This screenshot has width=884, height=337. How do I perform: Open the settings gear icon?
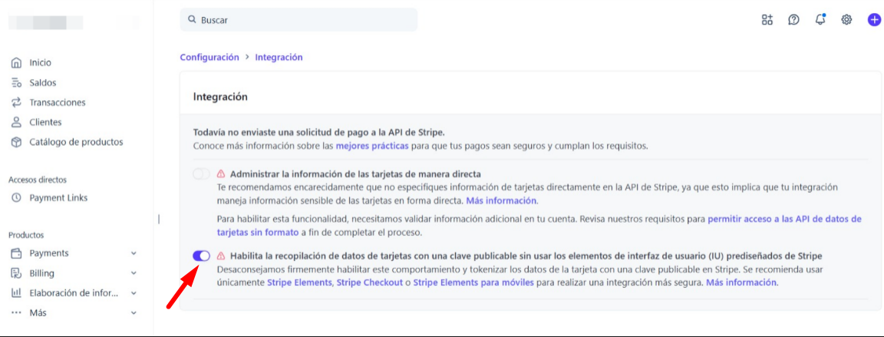coord(846,20)
